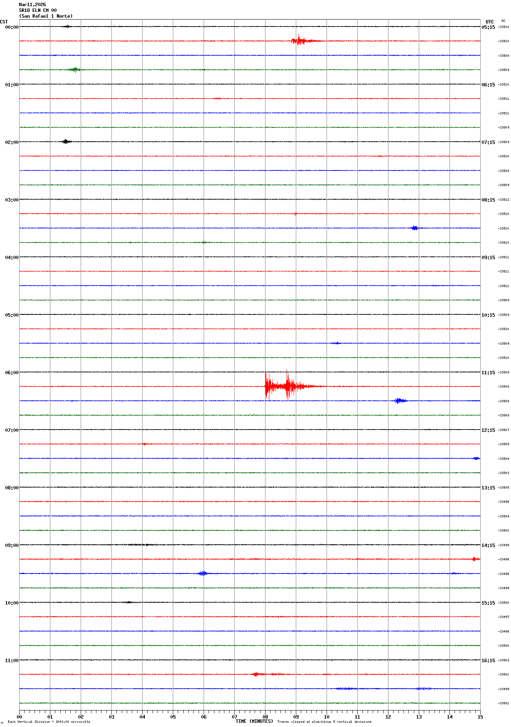Select the green burst near minute 02 at top
The width and height of the screenshot is (511, 727).
[x=74, y=69]
